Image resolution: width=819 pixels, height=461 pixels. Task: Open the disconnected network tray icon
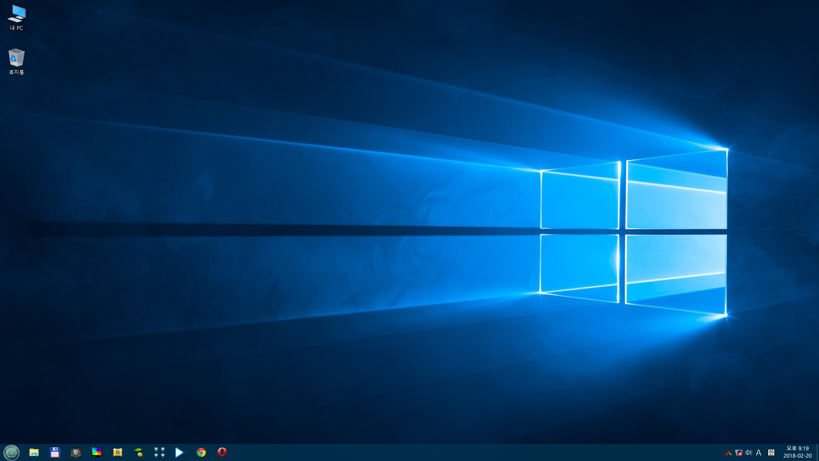point(739,453)
